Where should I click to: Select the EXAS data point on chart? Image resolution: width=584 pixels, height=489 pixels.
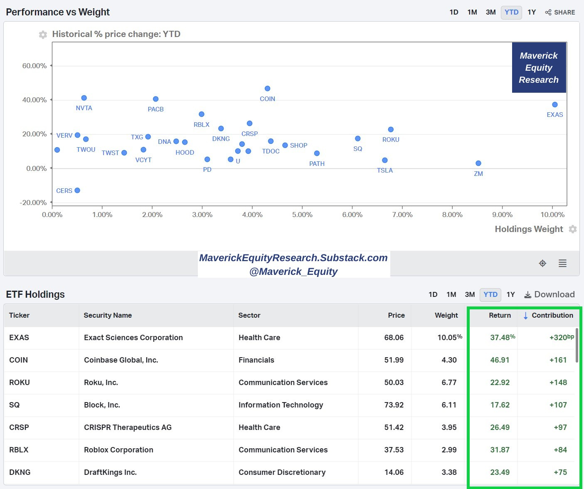pyautogui.click(x=555, y=105)
